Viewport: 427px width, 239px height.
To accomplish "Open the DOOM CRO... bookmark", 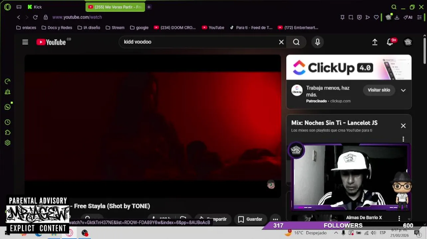I will (175, 28).
